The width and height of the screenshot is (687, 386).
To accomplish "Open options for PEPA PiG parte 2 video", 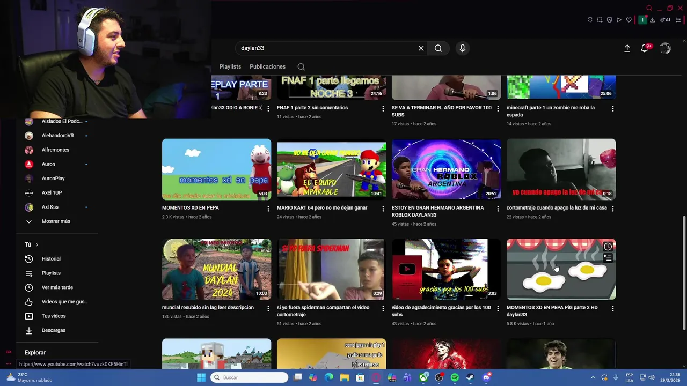I will tap(612, 308).
